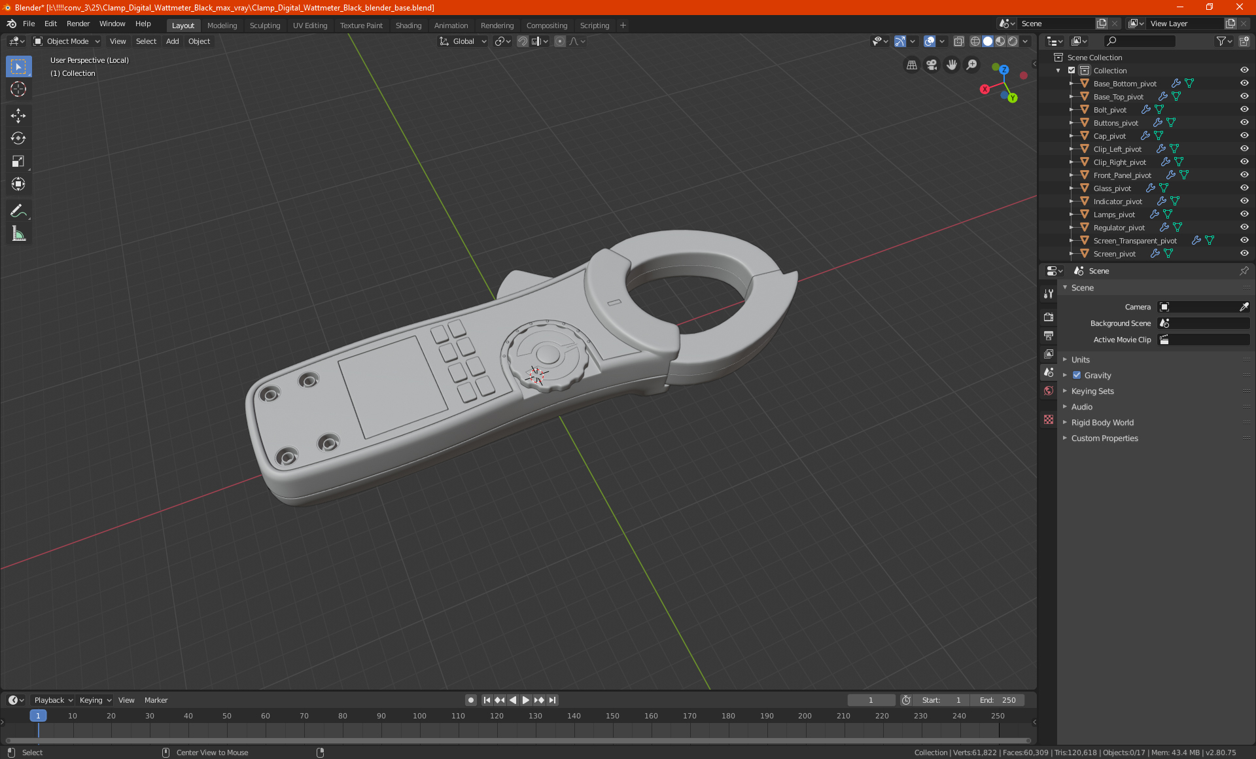Click the pan view hand icon
This screenshot has width=1256, height=759.
[952, 65]
